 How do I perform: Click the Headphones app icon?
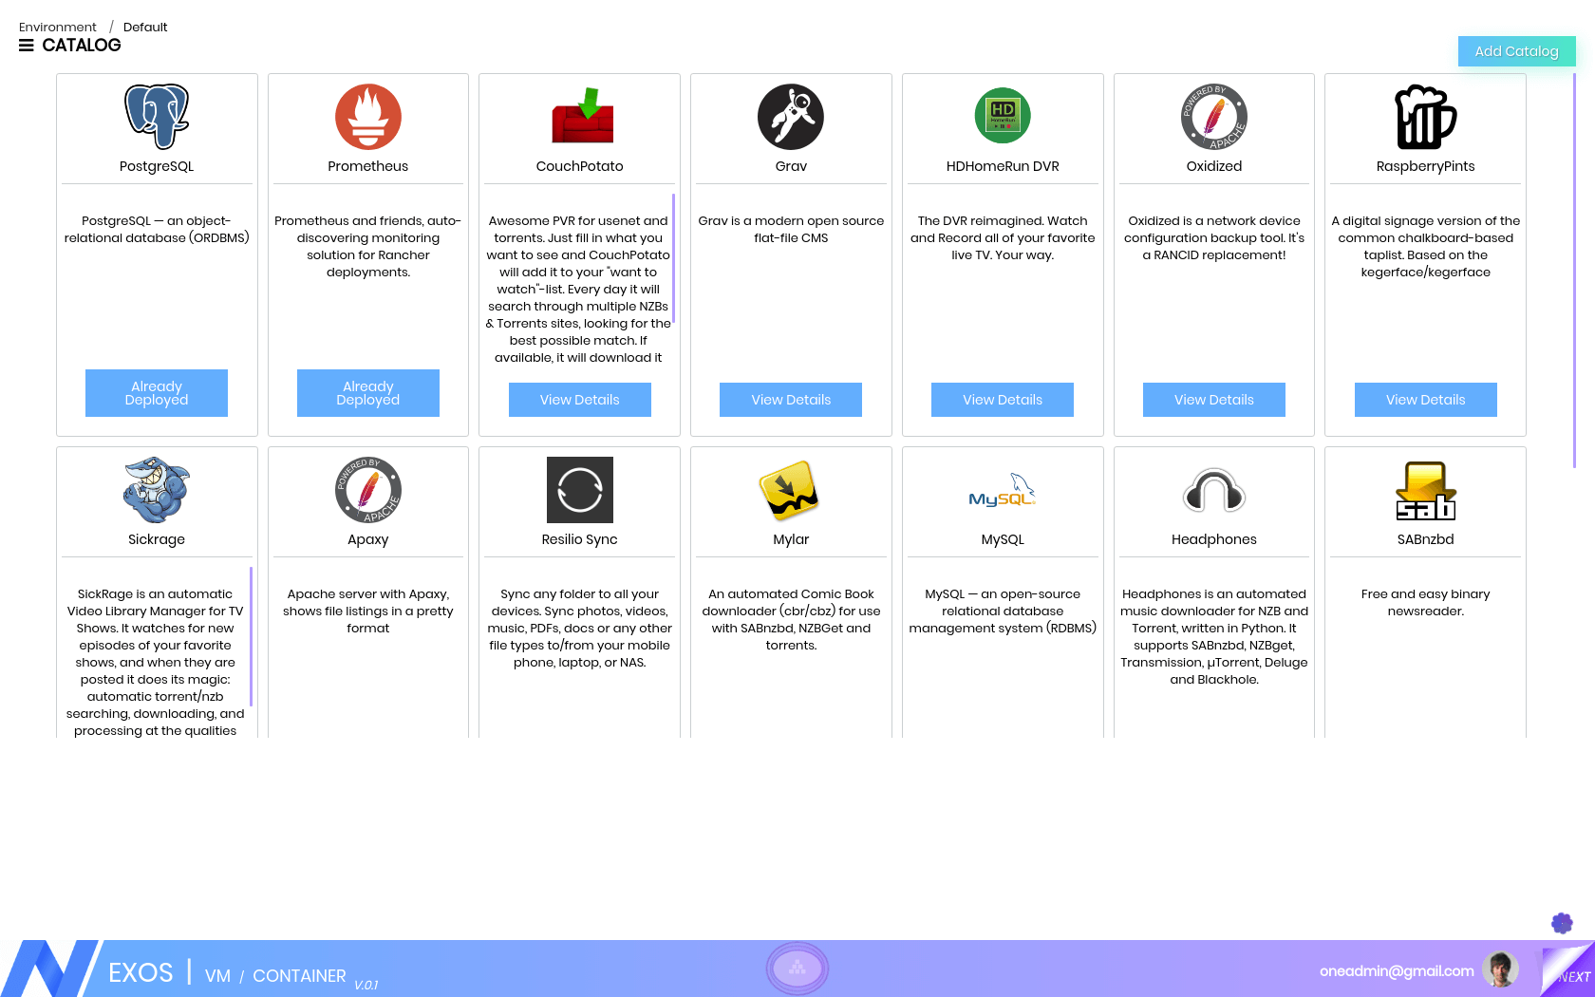1214,491
